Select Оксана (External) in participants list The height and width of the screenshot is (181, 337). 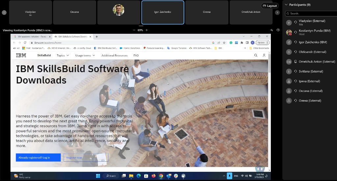coord(311,91)
